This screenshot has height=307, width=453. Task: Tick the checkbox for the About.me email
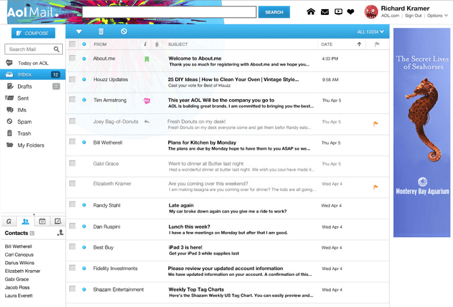[x=72, y=59]
